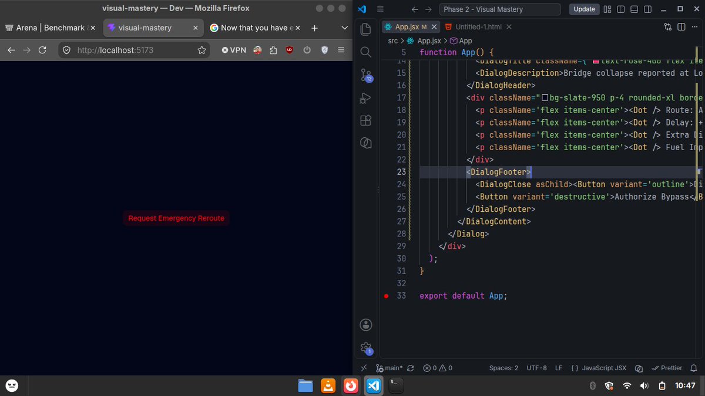Open the Firefox hamburger application menu

pos(341,50)
